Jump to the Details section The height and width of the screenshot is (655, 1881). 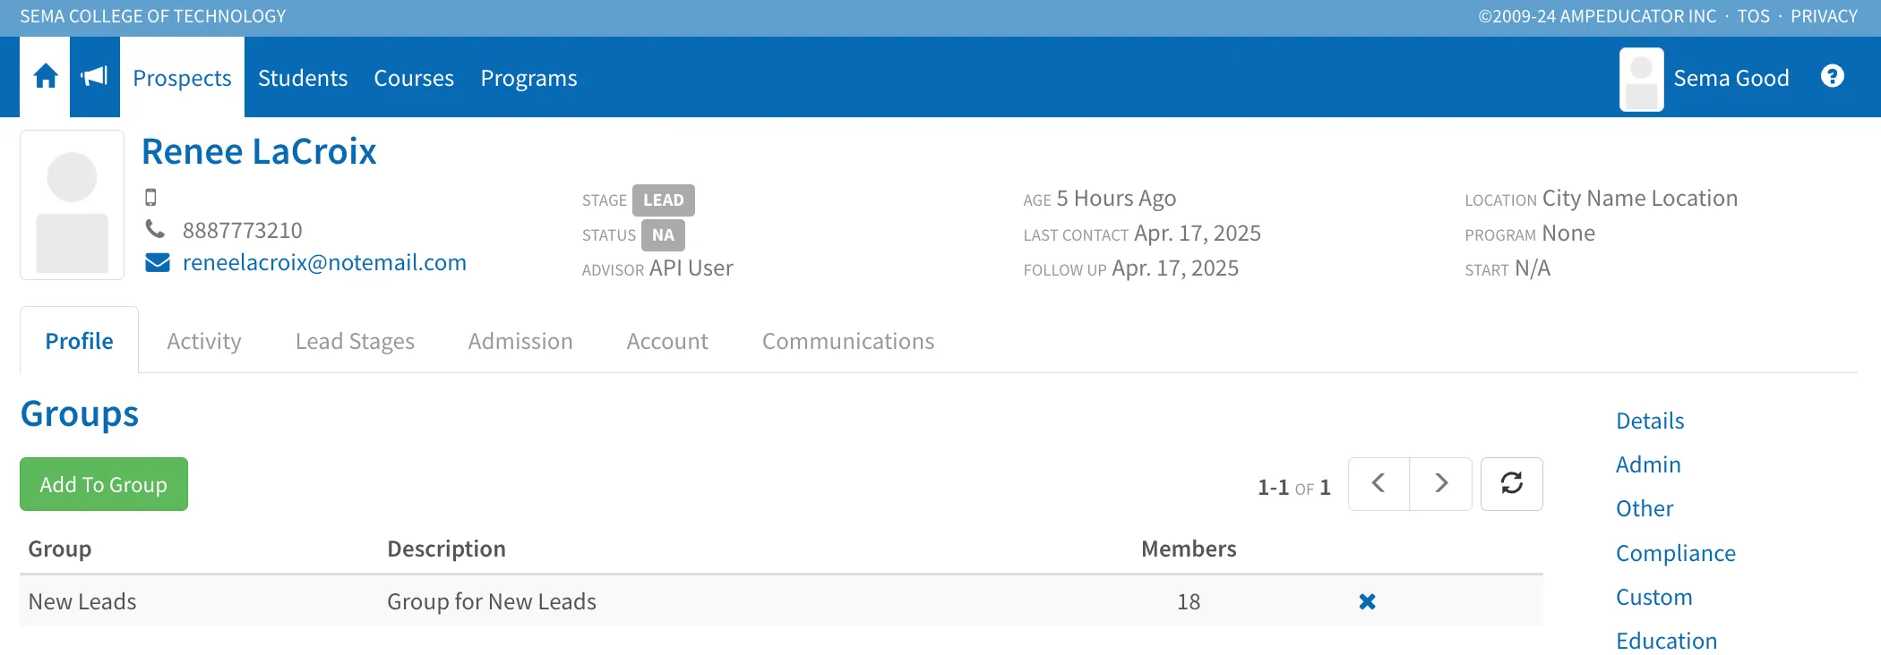click(1650, 421)
